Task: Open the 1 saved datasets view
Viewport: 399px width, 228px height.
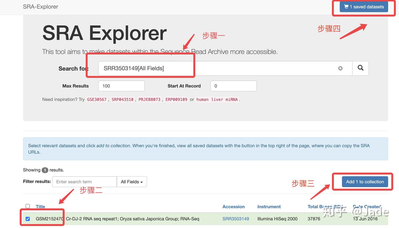Action: pyautogui.click(x=364, y=6)
